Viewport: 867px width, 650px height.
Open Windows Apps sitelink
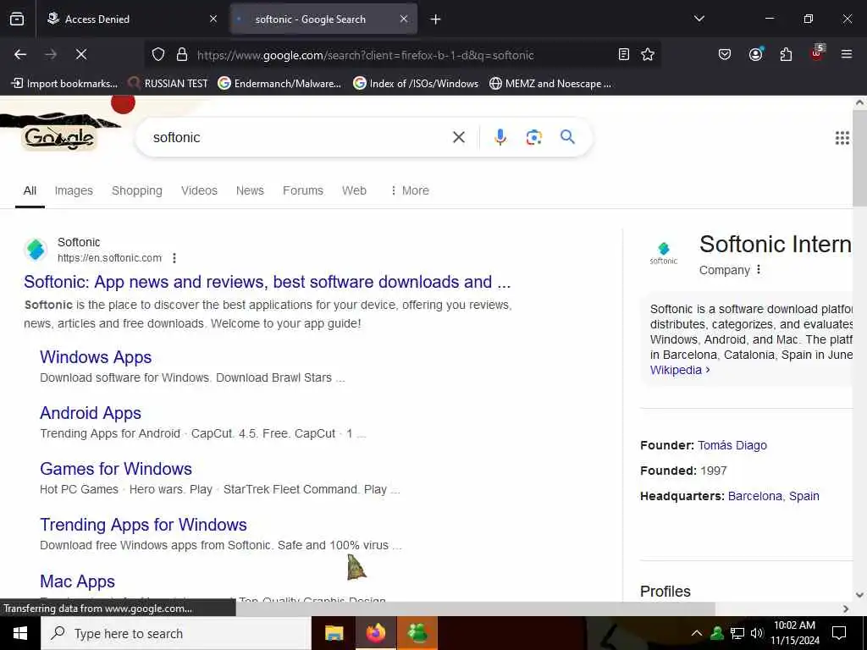pos(96,357)
